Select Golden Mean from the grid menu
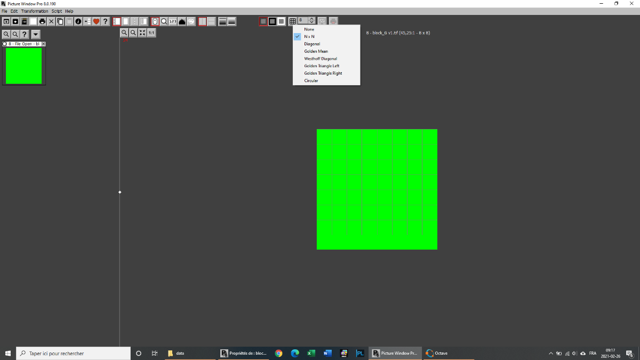This screenshot has height=360, width=640. pos(316,51)
